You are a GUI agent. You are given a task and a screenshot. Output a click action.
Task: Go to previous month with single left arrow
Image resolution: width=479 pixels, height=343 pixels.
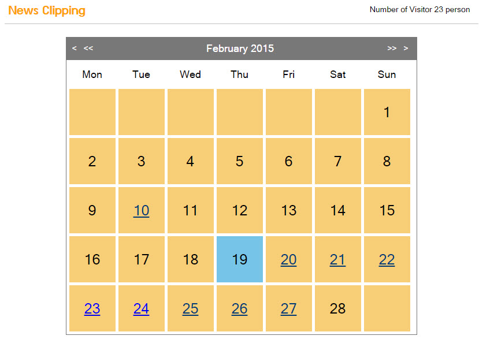tap(74, 48)
